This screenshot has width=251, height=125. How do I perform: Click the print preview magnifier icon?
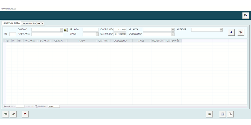pyautogui.click(x=230, y=114)
